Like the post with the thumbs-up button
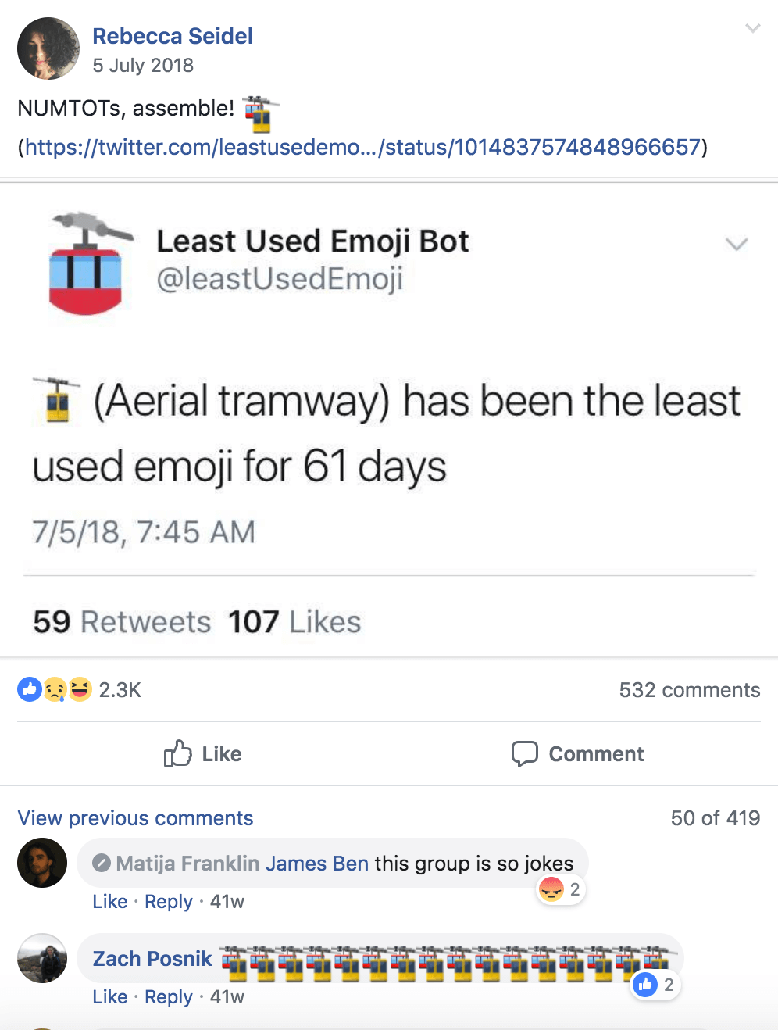 coord(203,754)
